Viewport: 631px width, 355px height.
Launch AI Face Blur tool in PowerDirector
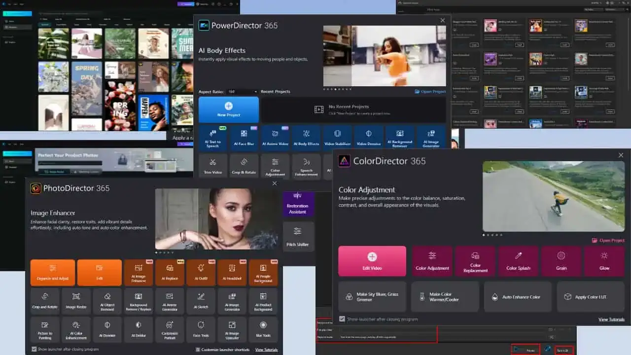[243, 138]
